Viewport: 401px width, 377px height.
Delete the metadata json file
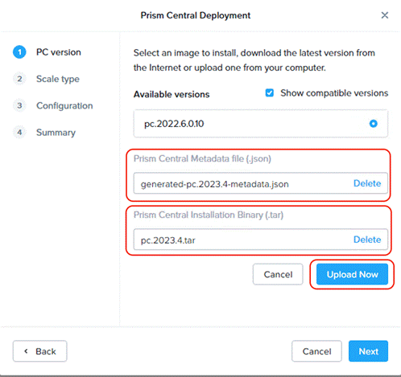coord(367,183)
